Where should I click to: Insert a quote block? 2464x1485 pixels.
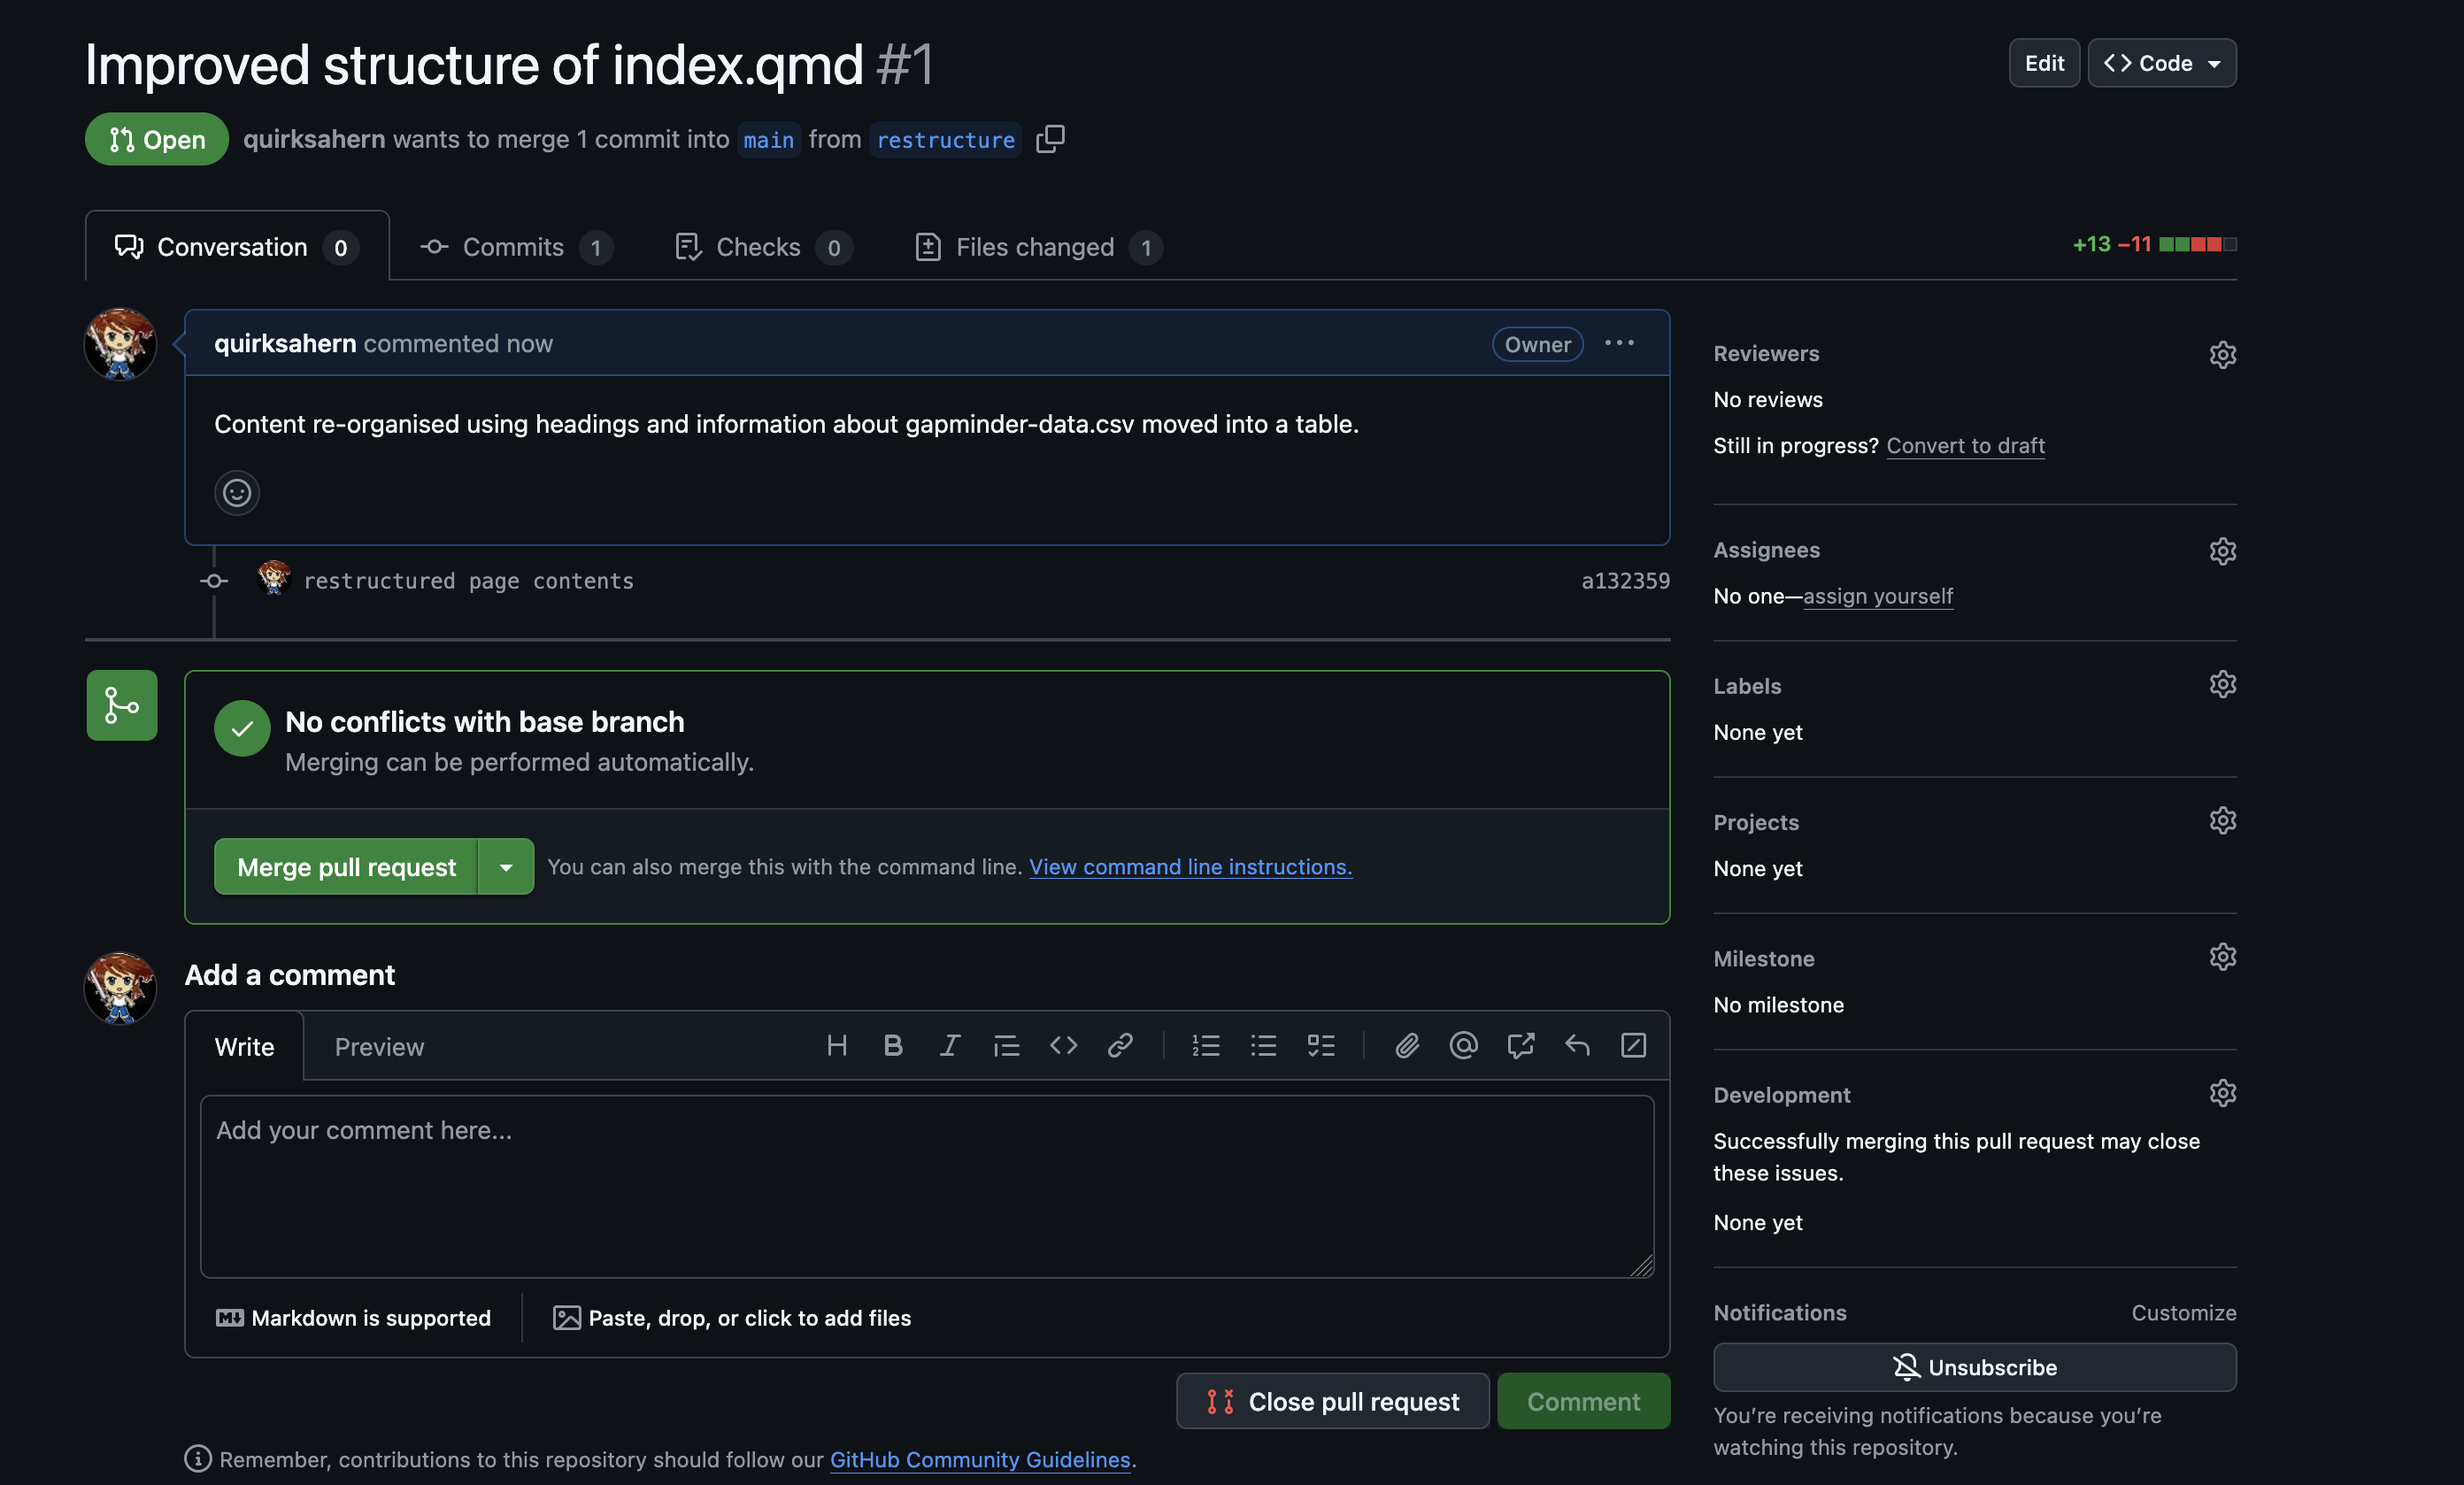point(1006,1046)
